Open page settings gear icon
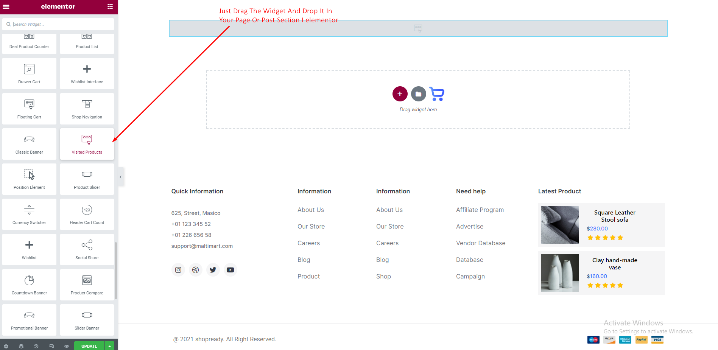Viewport: 718px width, 350px height. click(6, 346)
